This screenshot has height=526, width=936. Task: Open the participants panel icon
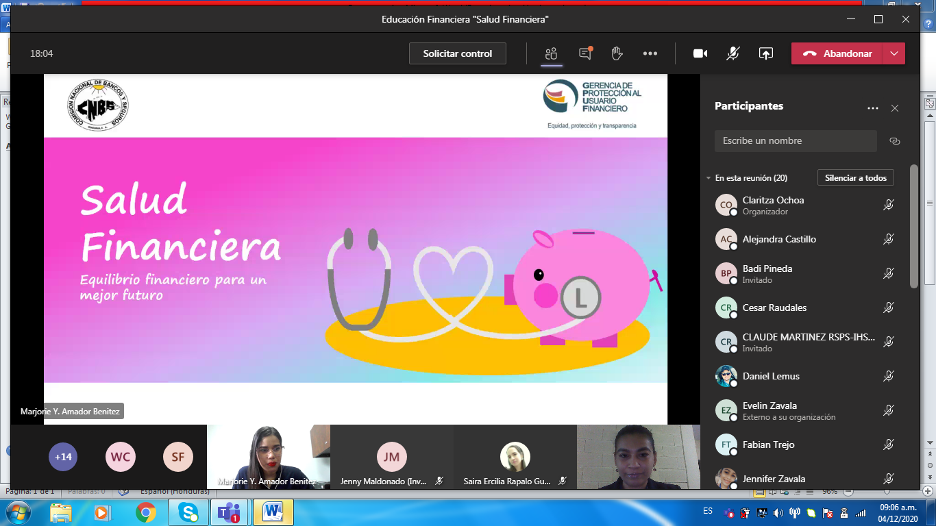[551, 53]
